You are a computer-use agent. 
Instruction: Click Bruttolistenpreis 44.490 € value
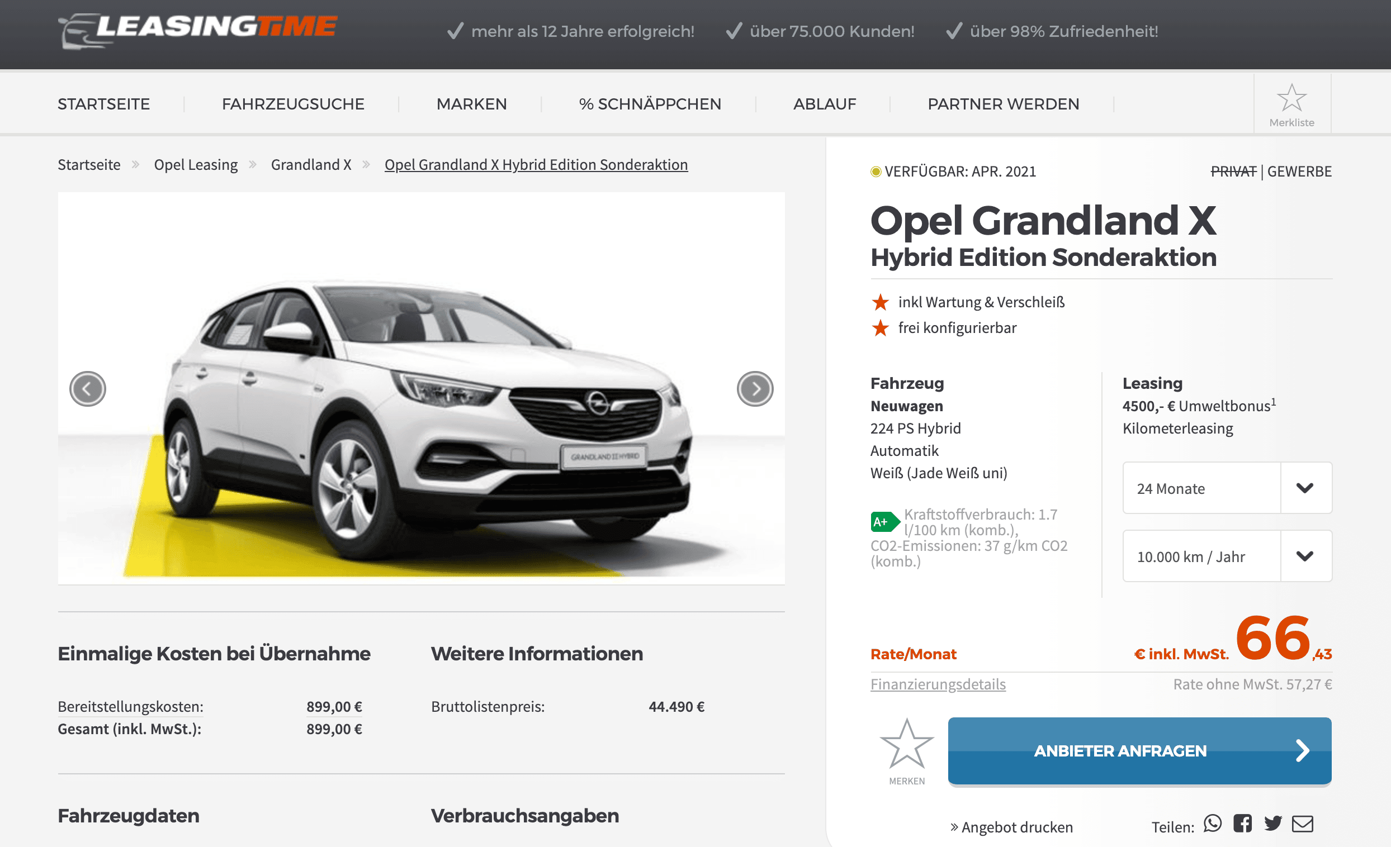(676, 707)
